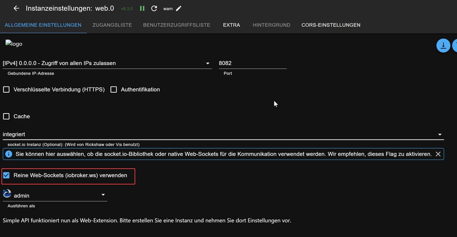Open the Allgemeine Einstellungen tab
The image size is (457, 237).
click(x=43, y=25)
